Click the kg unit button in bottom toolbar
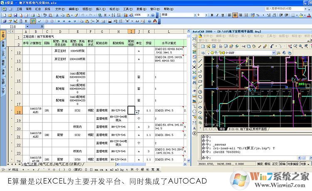Viewport: 312px width, 191px height. click(122, 170)
